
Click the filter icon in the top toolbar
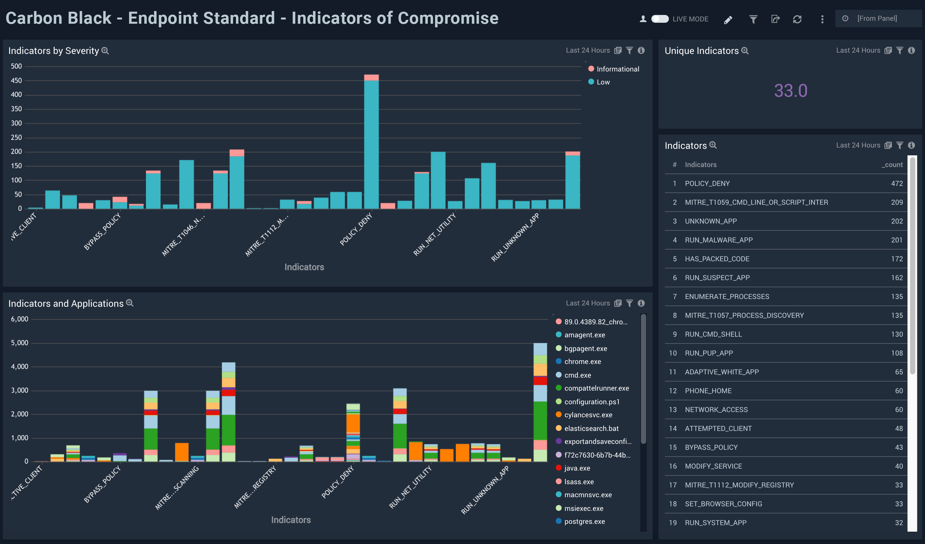(x=753, y=19)
